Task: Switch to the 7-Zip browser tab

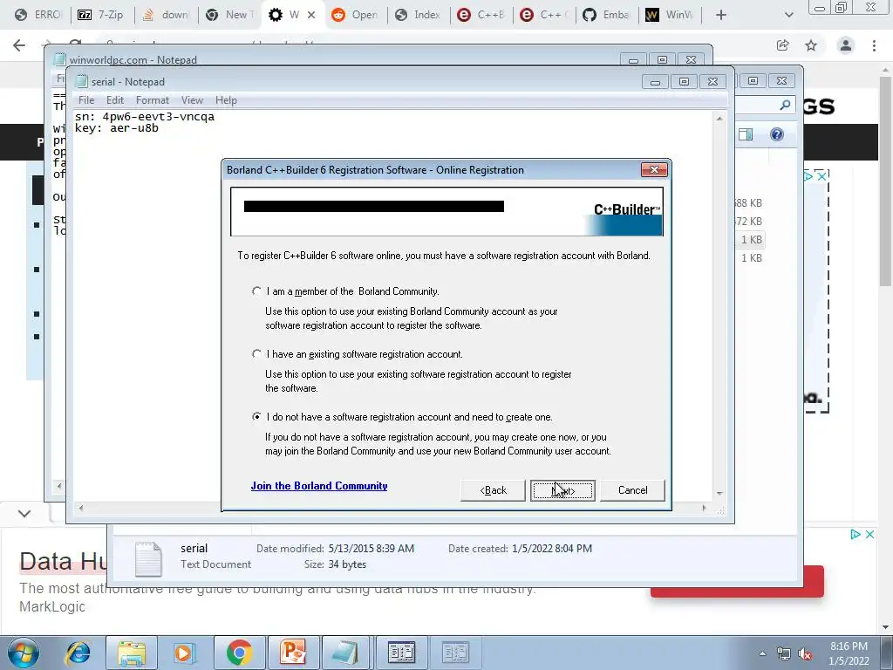Action: pos(101,15)
